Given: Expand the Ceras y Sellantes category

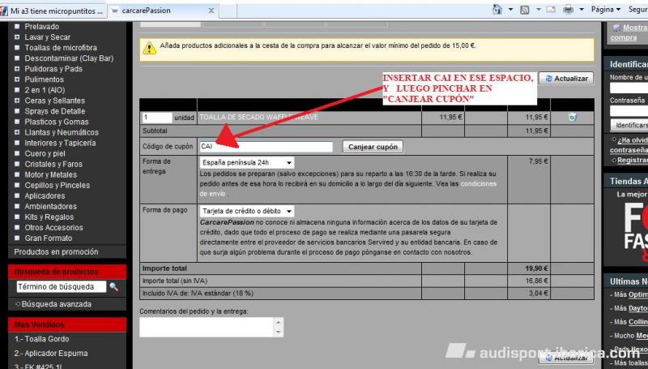Looking at the screenshot, I should 17,101.
